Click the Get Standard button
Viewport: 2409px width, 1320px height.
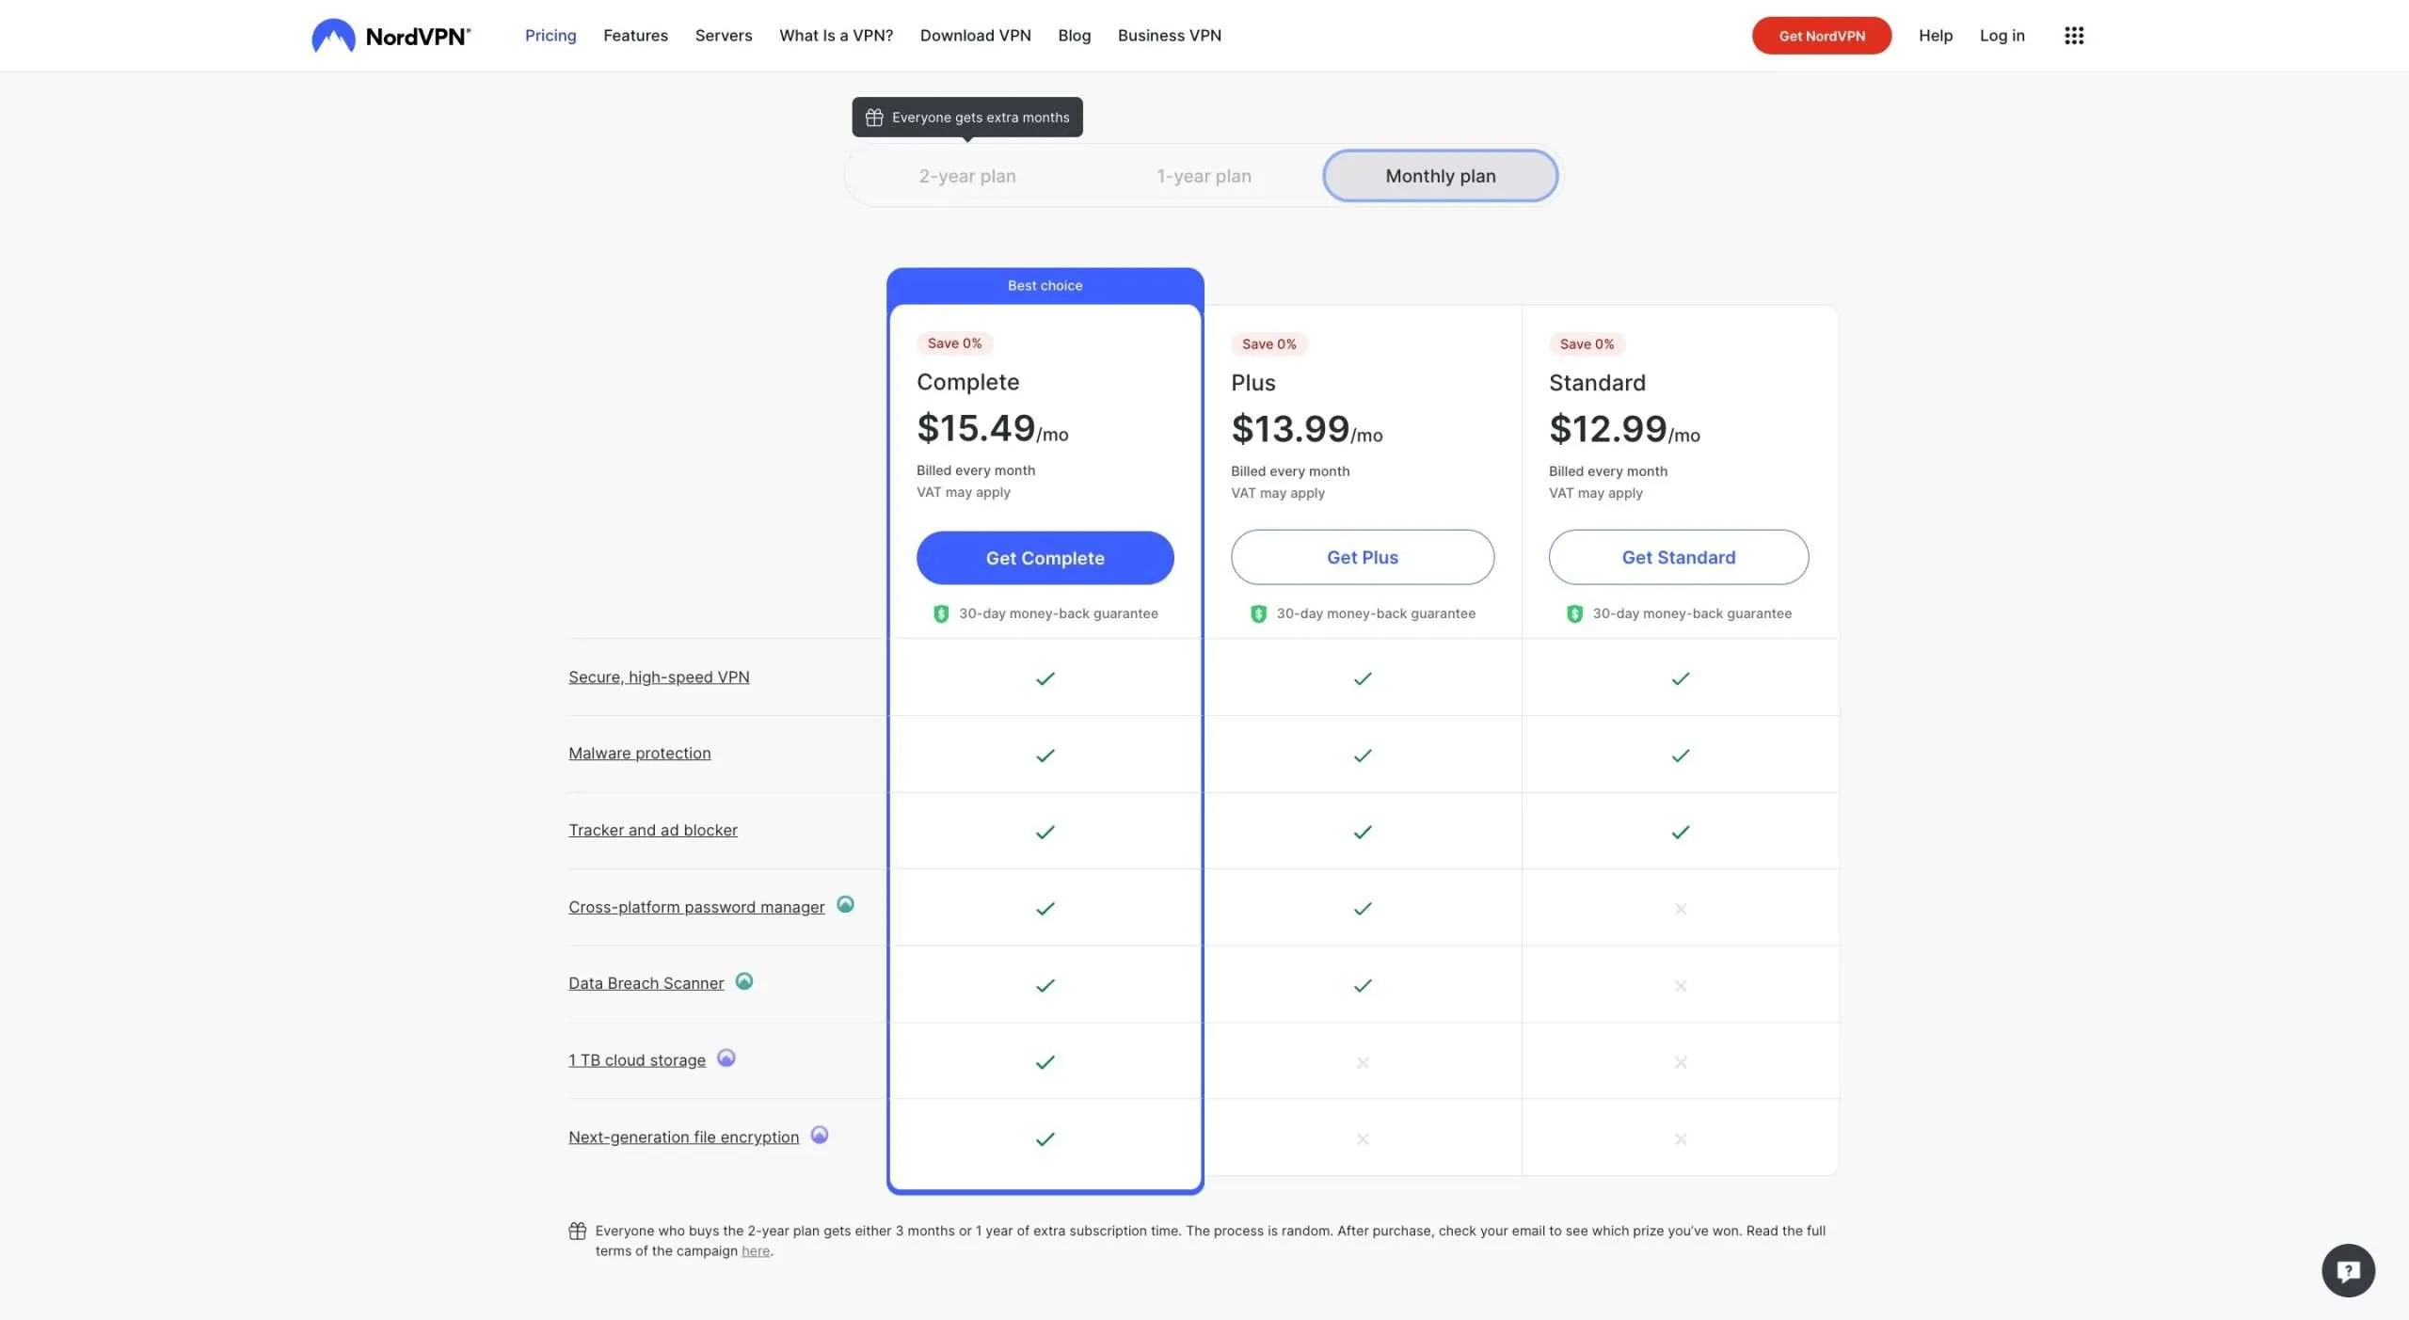pyautogui.click(x=1678, y=557)
